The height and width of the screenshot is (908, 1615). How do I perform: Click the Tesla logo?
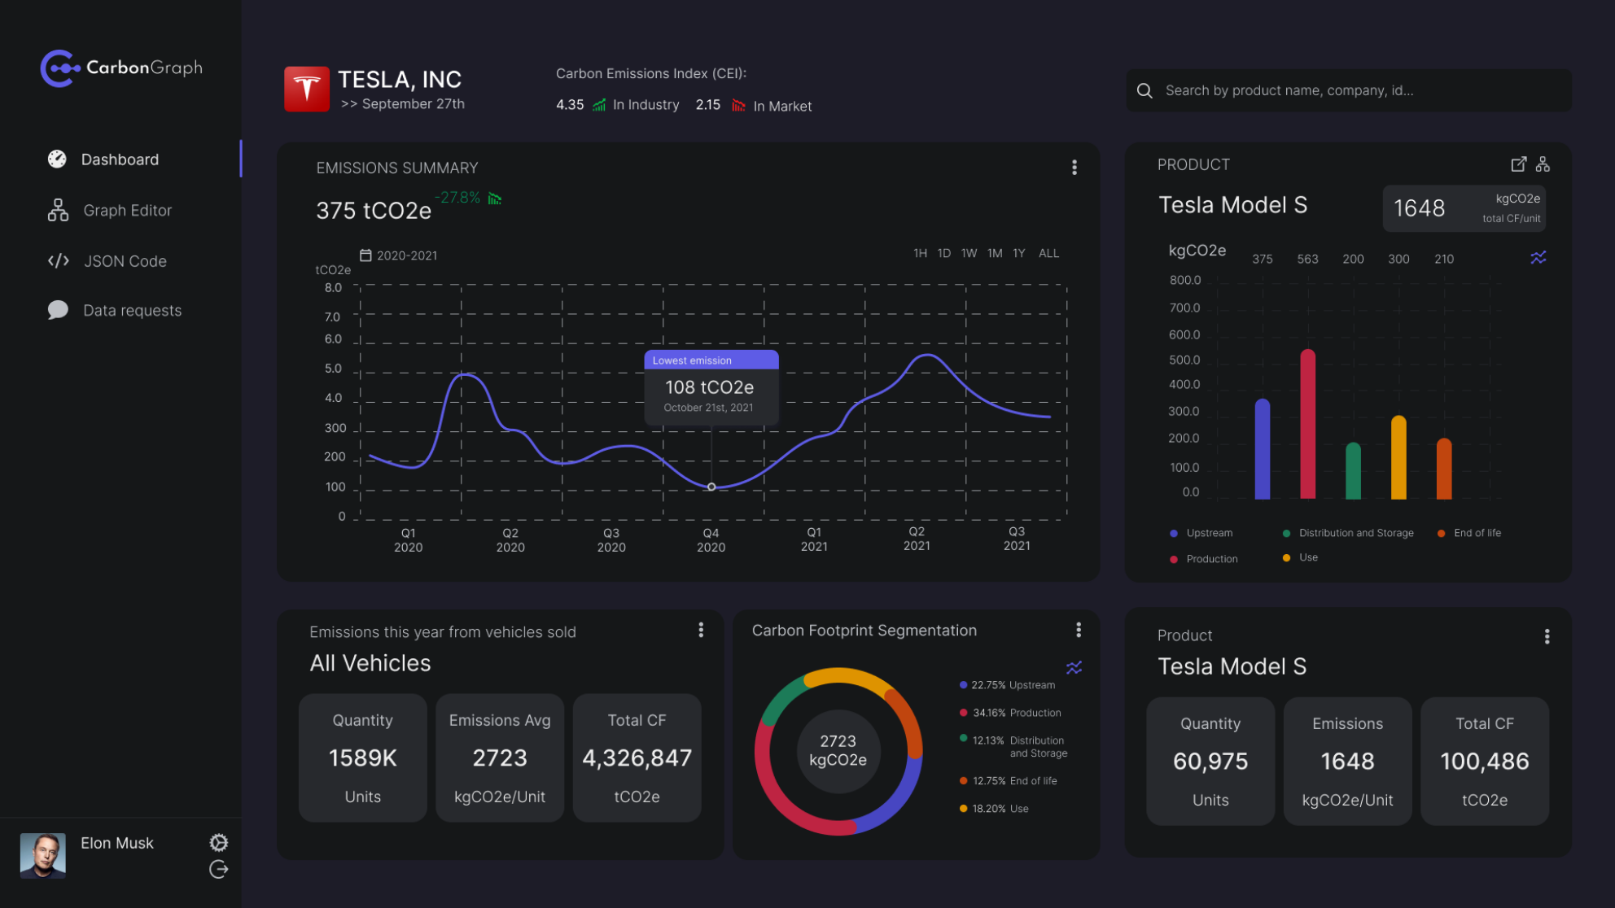pyautogui.click(x=307, y=89)
